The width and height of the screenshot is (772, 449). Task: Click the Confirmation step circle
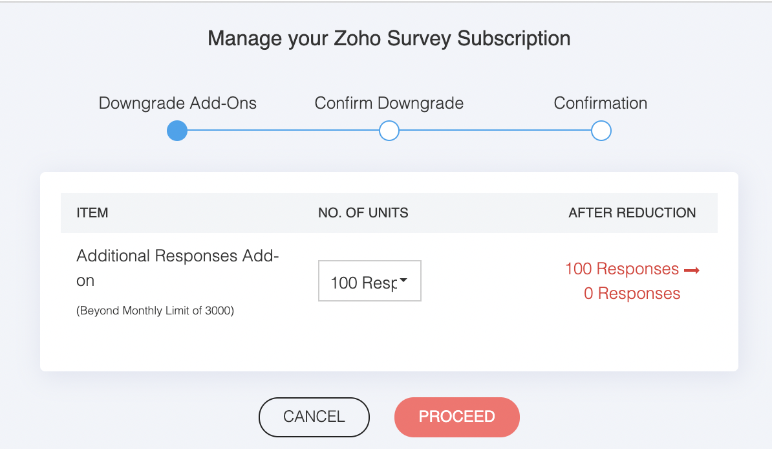pos(601,131)
